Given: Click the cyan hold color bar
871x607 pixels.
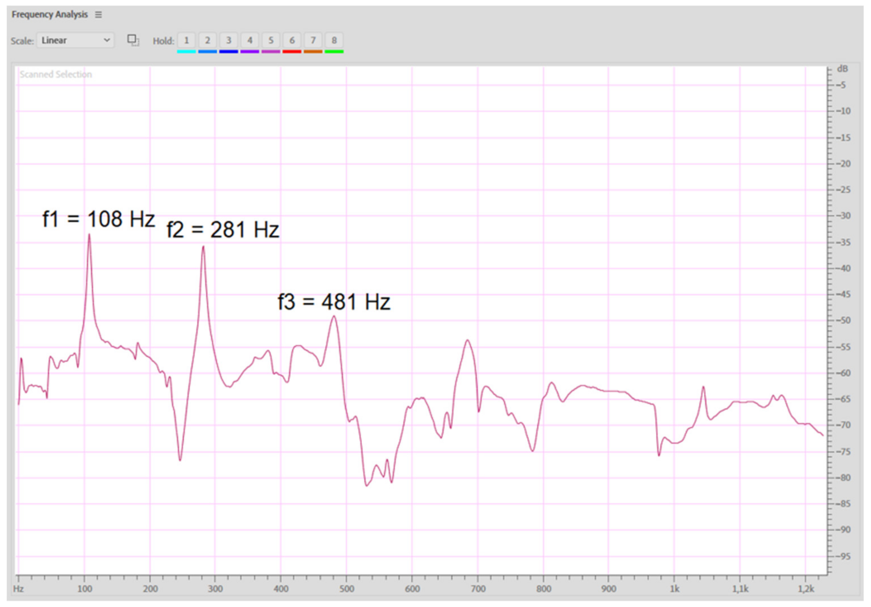Looking at the screenshot, I should pos(186,52).
